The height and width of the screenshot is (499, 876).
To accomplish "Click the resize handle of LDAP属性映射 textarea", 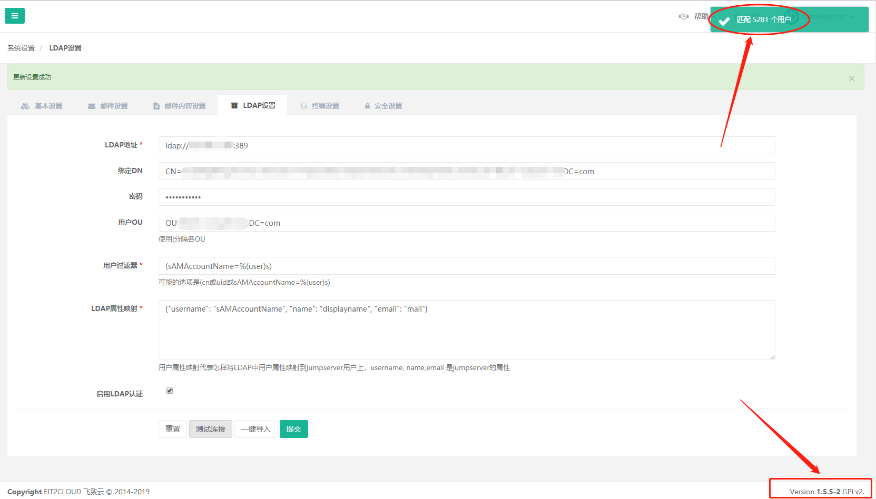I will [772, 357].
